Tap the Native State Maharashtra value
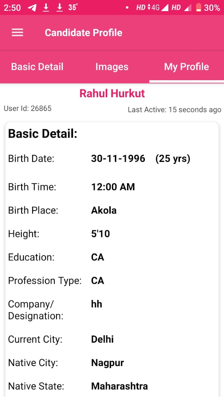224x398 pixels. pos(119,386)
